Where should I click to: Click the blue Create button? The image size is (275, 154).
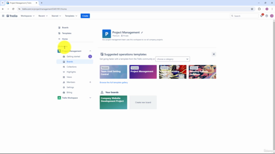[x=85, y=16]
